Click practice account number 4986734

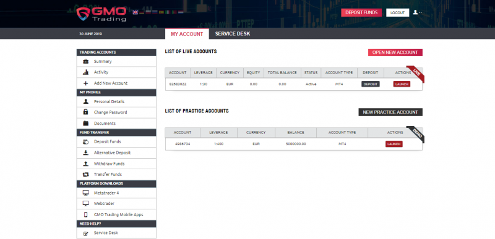coord(183,144)
